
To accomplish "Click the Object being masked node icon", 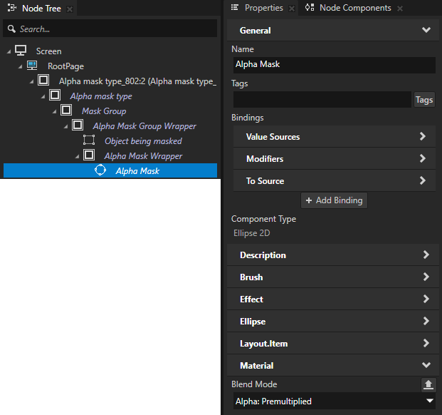I will 89,140.
